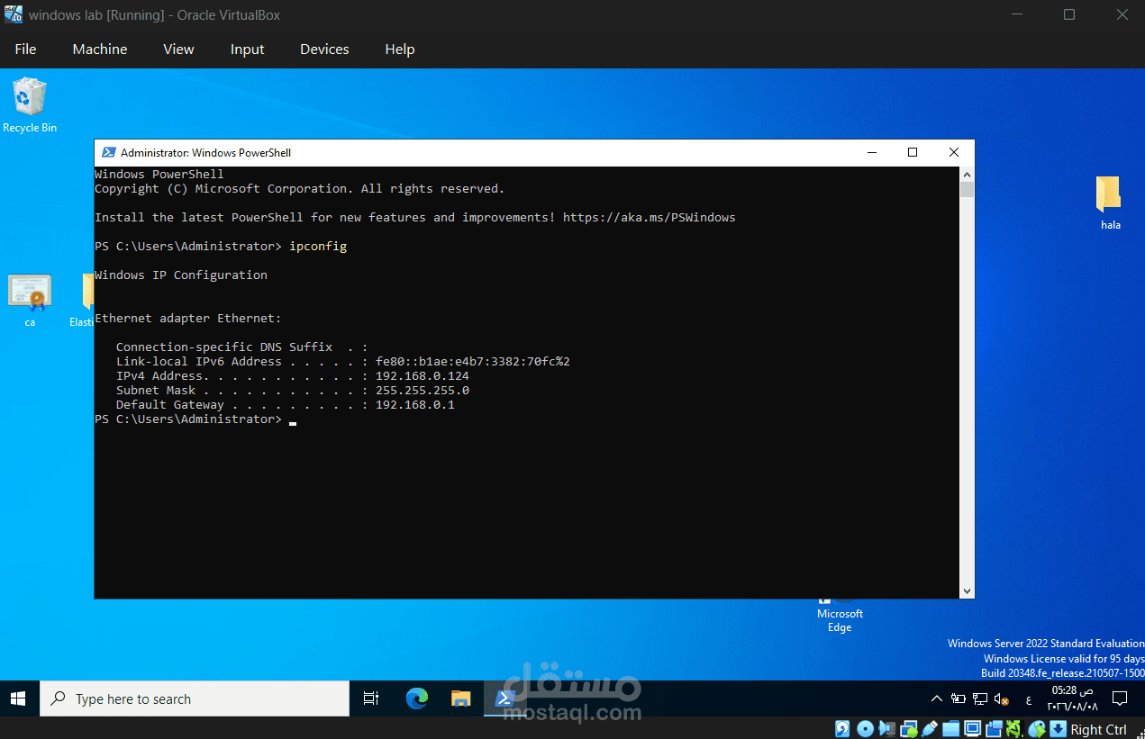Minimize the VirtualBox window
Screen dimensions: 1145x739
point(1018,14)
